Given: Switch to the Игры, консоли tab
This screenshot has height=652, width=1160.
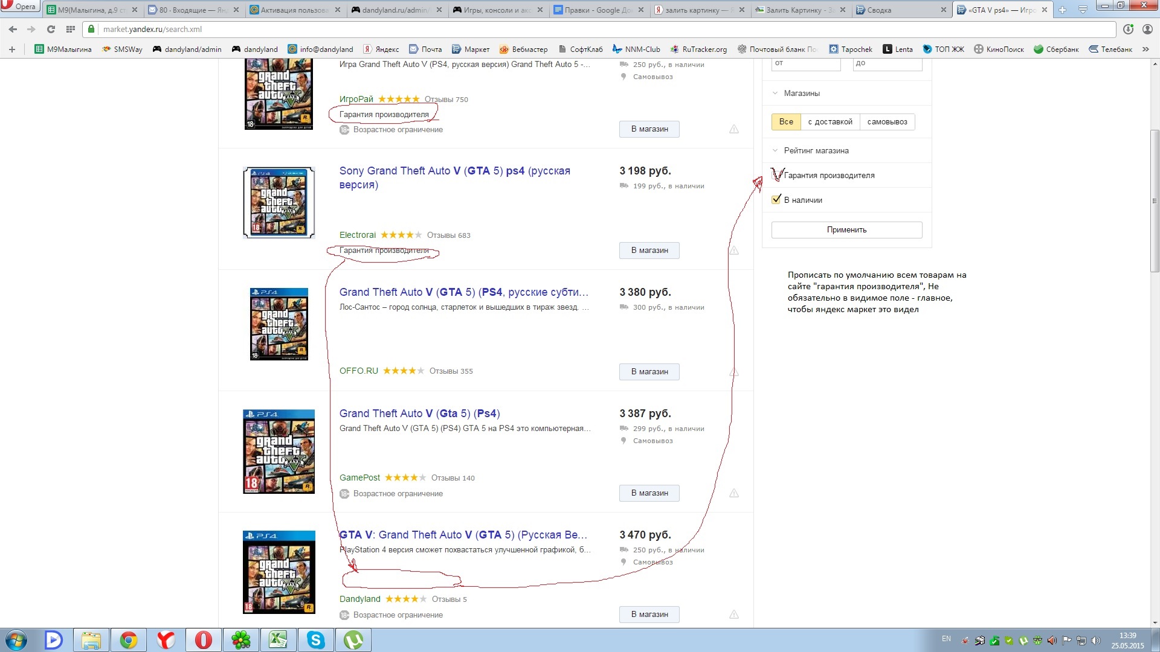Looking at the screenshot, I should coord(497,10).
